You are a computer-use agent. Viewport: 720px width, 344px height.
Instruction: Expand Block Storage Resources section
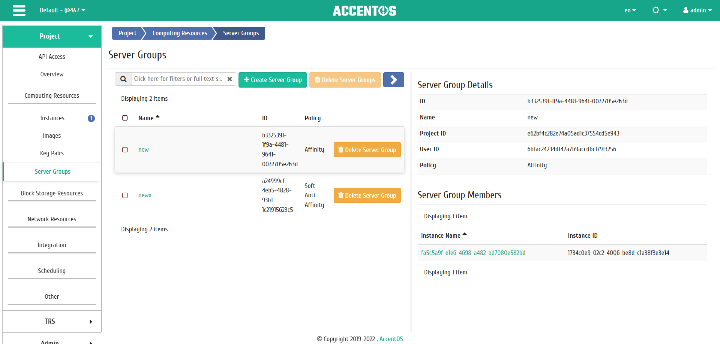click(x=52, y=193)
